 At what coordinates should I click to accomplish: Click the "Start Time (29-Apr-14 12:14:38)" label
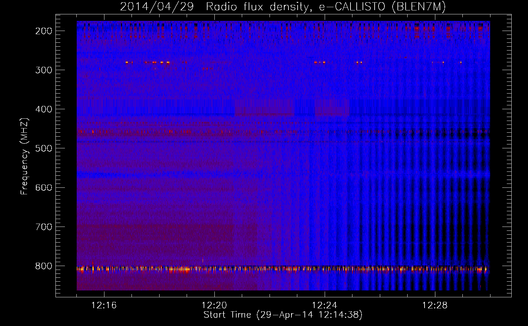(x=283, y=315)
